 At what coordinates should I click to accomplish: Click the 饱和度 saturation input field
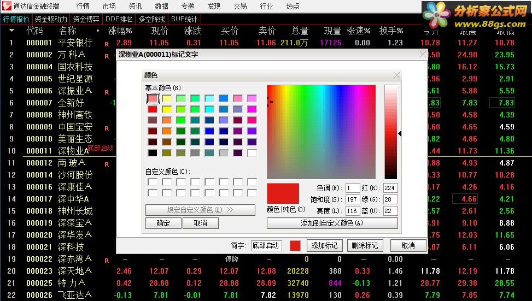(x=353, y=199)
